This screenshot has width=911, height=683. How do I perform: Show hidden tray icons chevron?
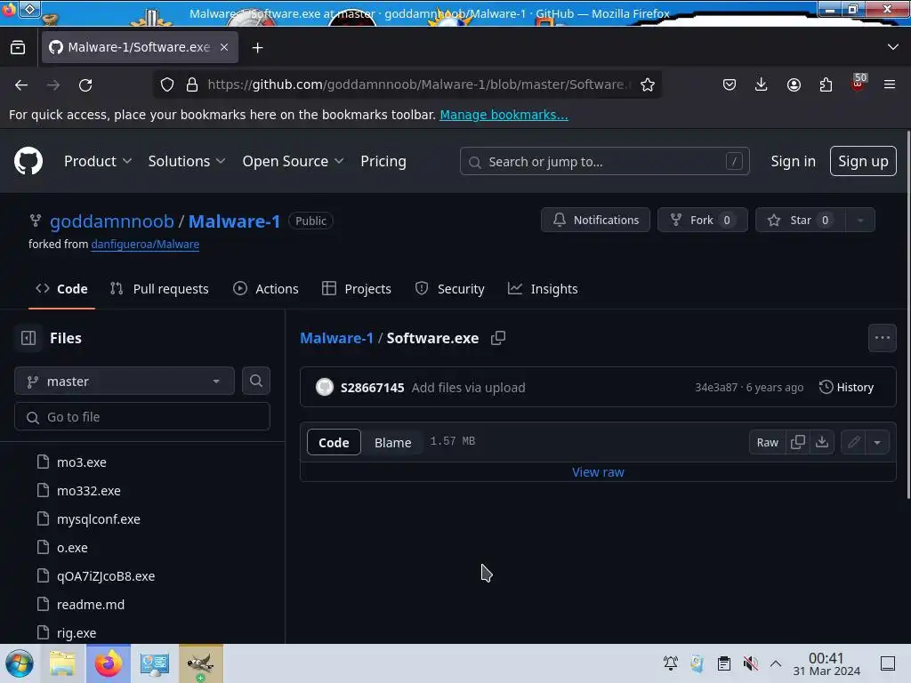tap(776, 663)
